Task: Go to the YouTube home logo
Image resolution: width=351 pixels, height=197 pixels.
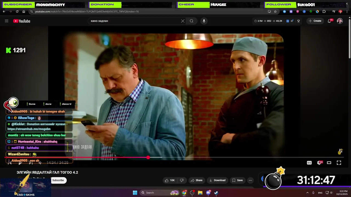Action: (22, 21)
